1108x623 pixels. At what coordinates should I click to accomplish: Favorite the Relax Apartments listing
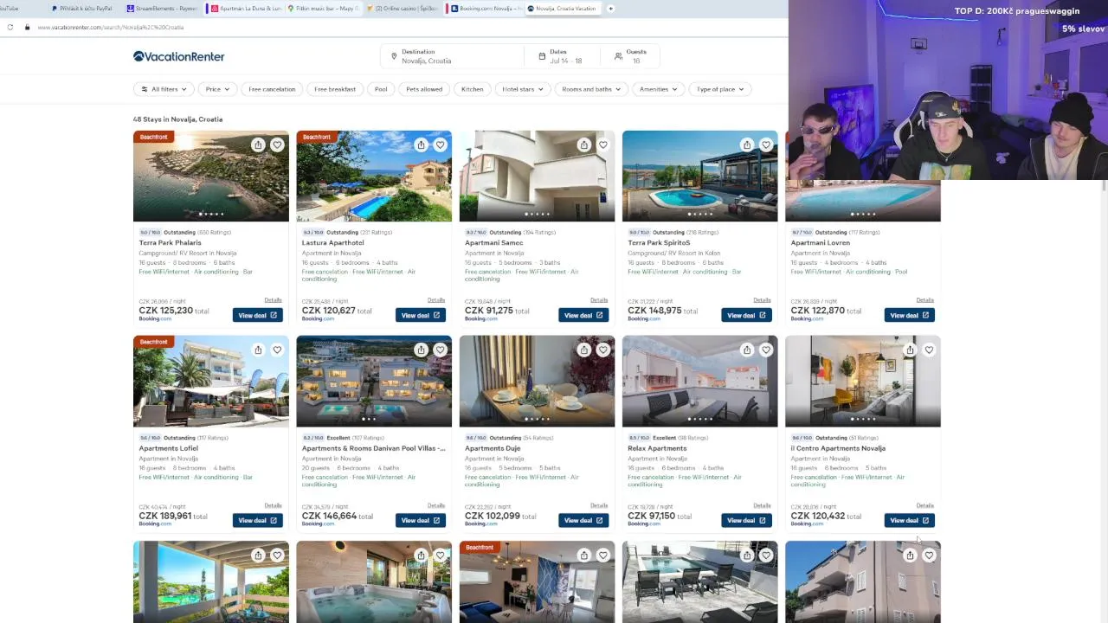point(766,350)
